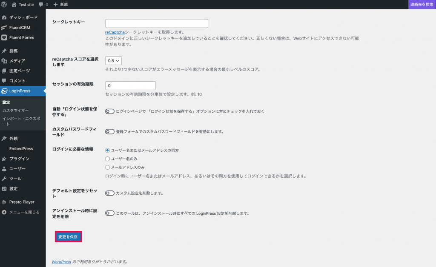Click the Fluent Forms sidebar icon

click(4, 37)
